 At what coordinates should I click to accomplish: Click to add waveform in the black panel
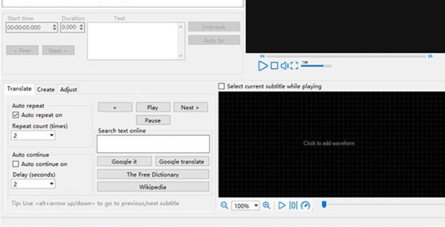329,143
